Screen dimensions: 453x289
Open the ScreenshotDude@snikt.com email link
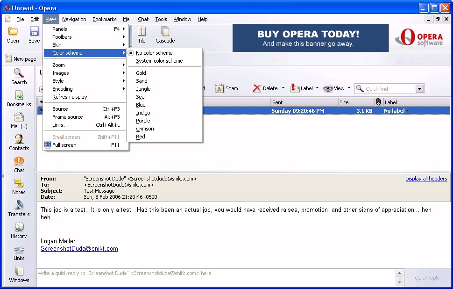[79, 249]
